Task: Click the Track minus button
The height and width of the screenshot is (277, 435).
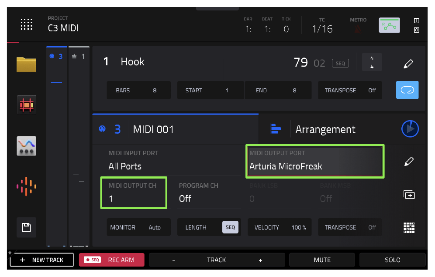Action: [173, 260]
